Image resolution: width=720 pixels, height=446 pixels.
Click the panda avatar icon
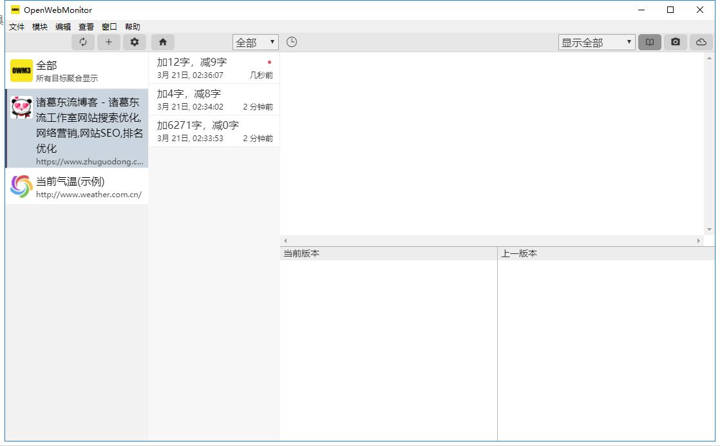click(21, 108)
